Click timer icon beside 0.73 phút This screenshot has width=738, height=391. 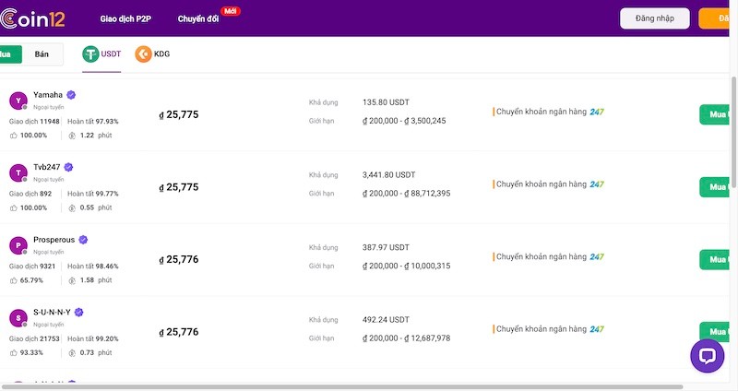click(x=72, y=353)
